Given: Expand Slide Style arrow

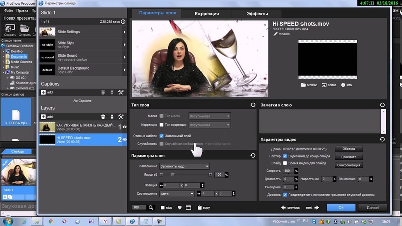Looking at the screenshot, I should pyautogui.click(x=124, y=45).
